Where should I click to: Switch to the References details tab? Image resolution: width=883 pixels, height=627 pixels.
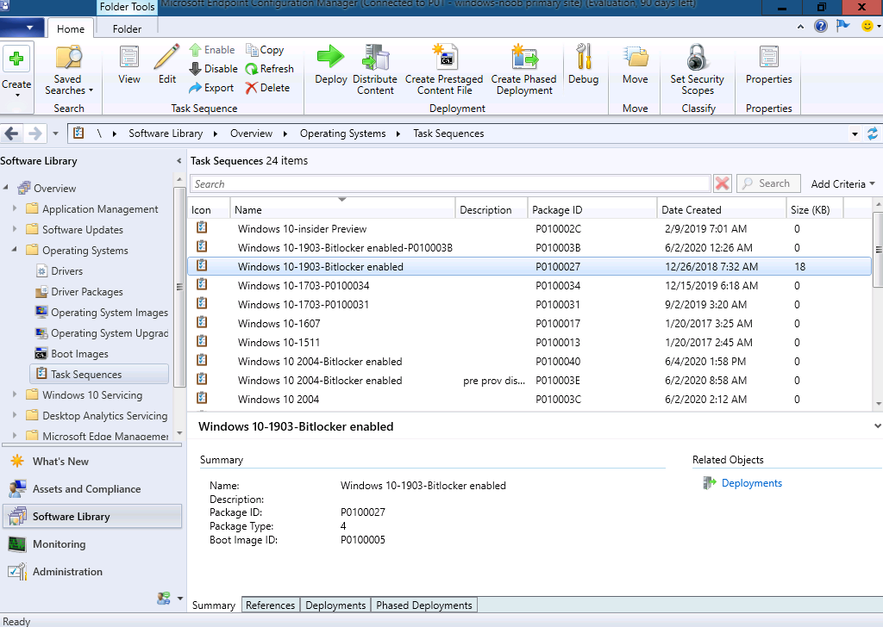point(270,605)
